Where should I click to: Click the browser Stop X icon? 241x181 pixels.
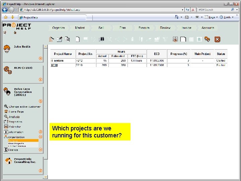click(x=193, y=10)
